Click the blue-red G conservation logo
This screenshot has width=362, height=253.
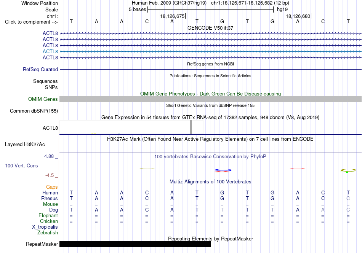tap(223, 170)
